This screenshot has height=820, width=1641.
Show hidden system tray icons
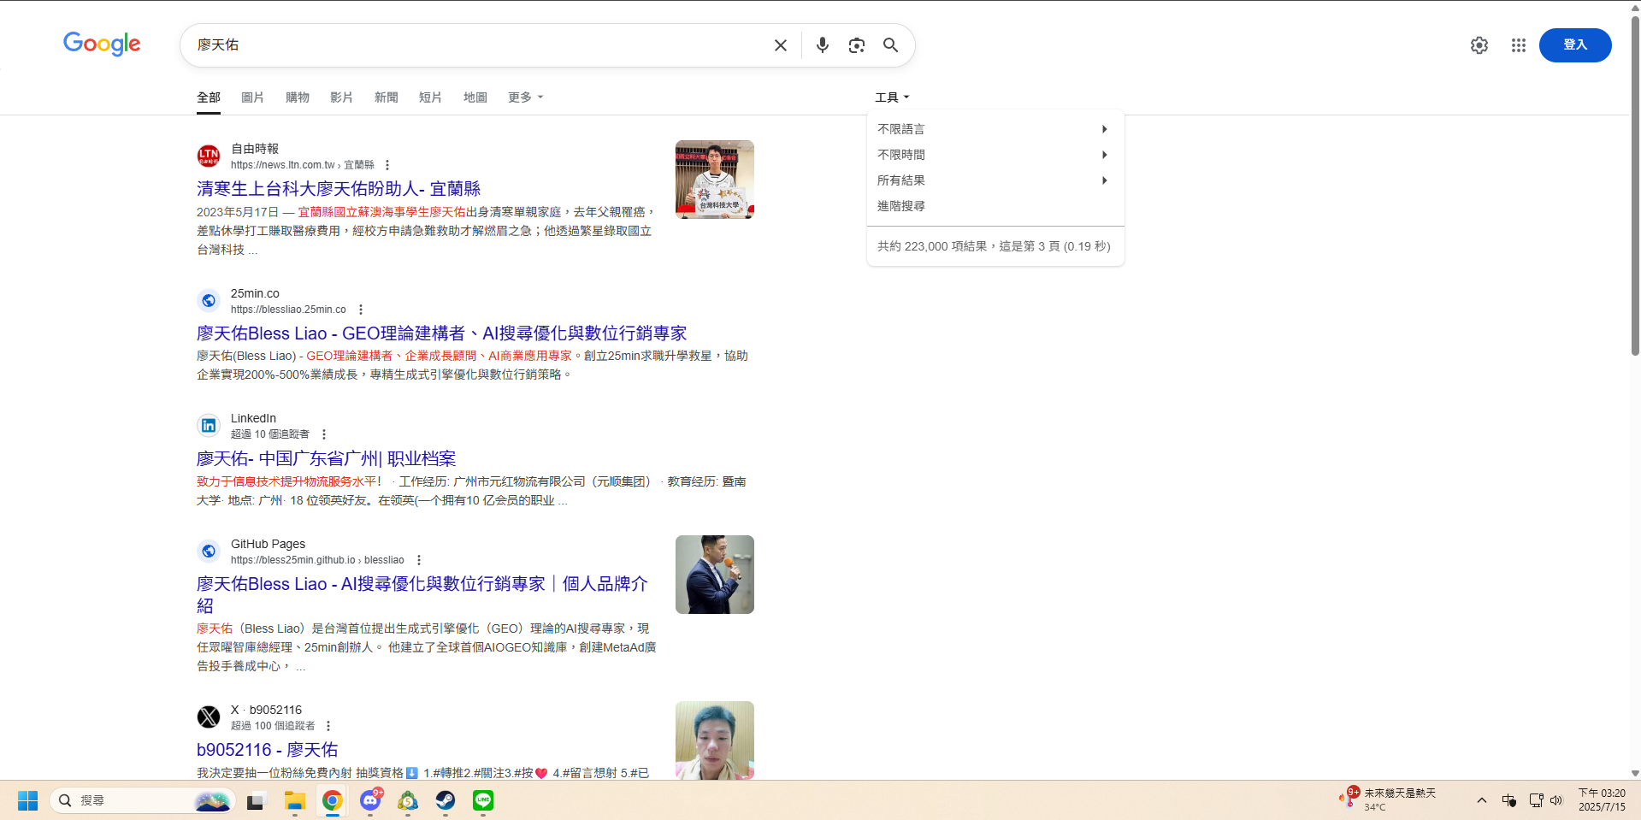pos(1482,801)
